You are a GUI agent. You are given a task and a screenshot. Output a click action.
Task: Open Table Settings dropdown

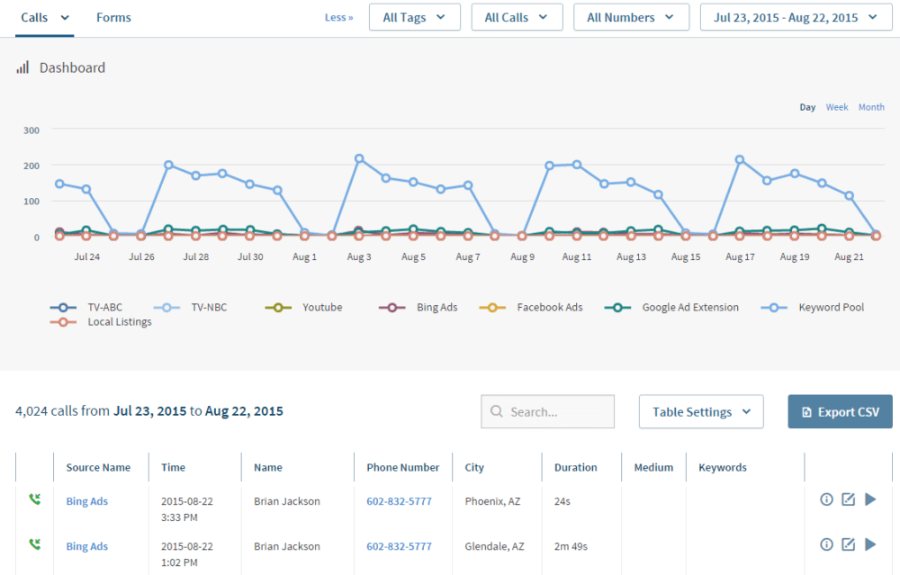pos(701,412)
